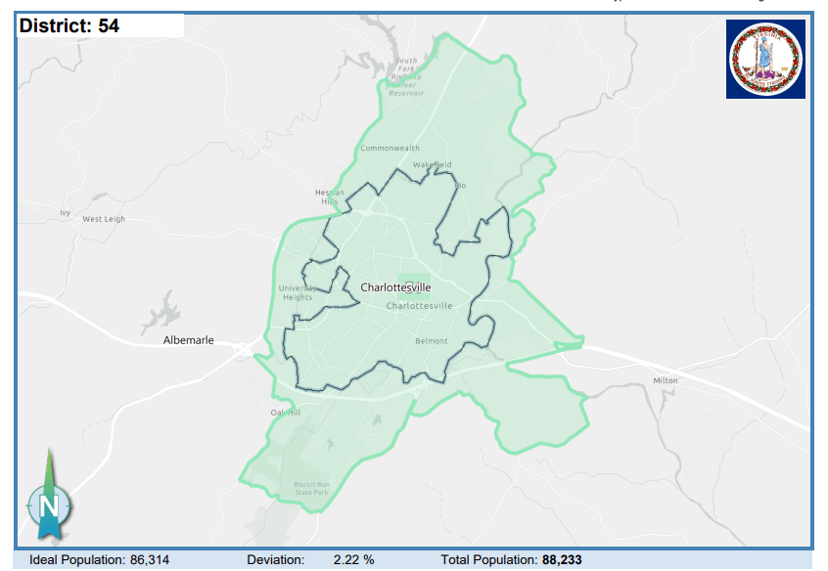Click the 'District: 54' title

(x=69, y=25)
